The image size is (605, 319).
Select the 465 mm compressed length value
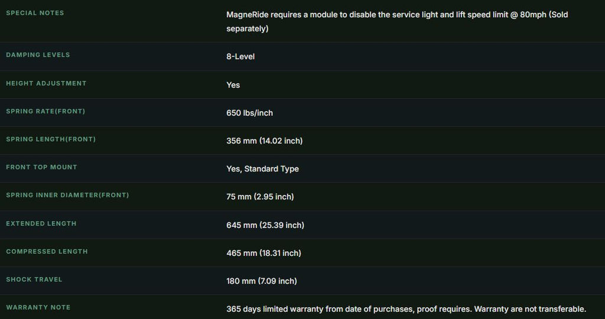[264, 253]
